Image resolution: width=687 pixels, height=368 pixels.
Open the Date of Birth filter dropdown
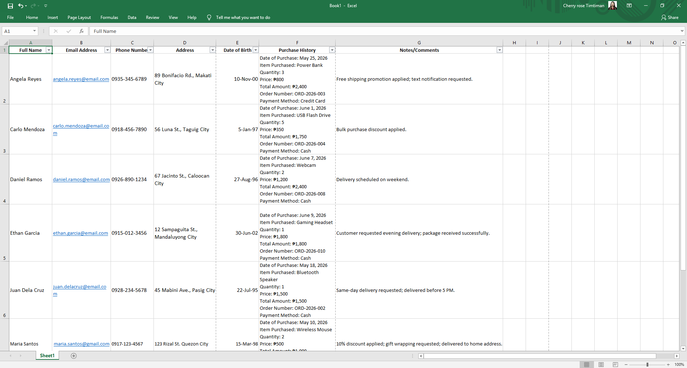pos(255,50)
